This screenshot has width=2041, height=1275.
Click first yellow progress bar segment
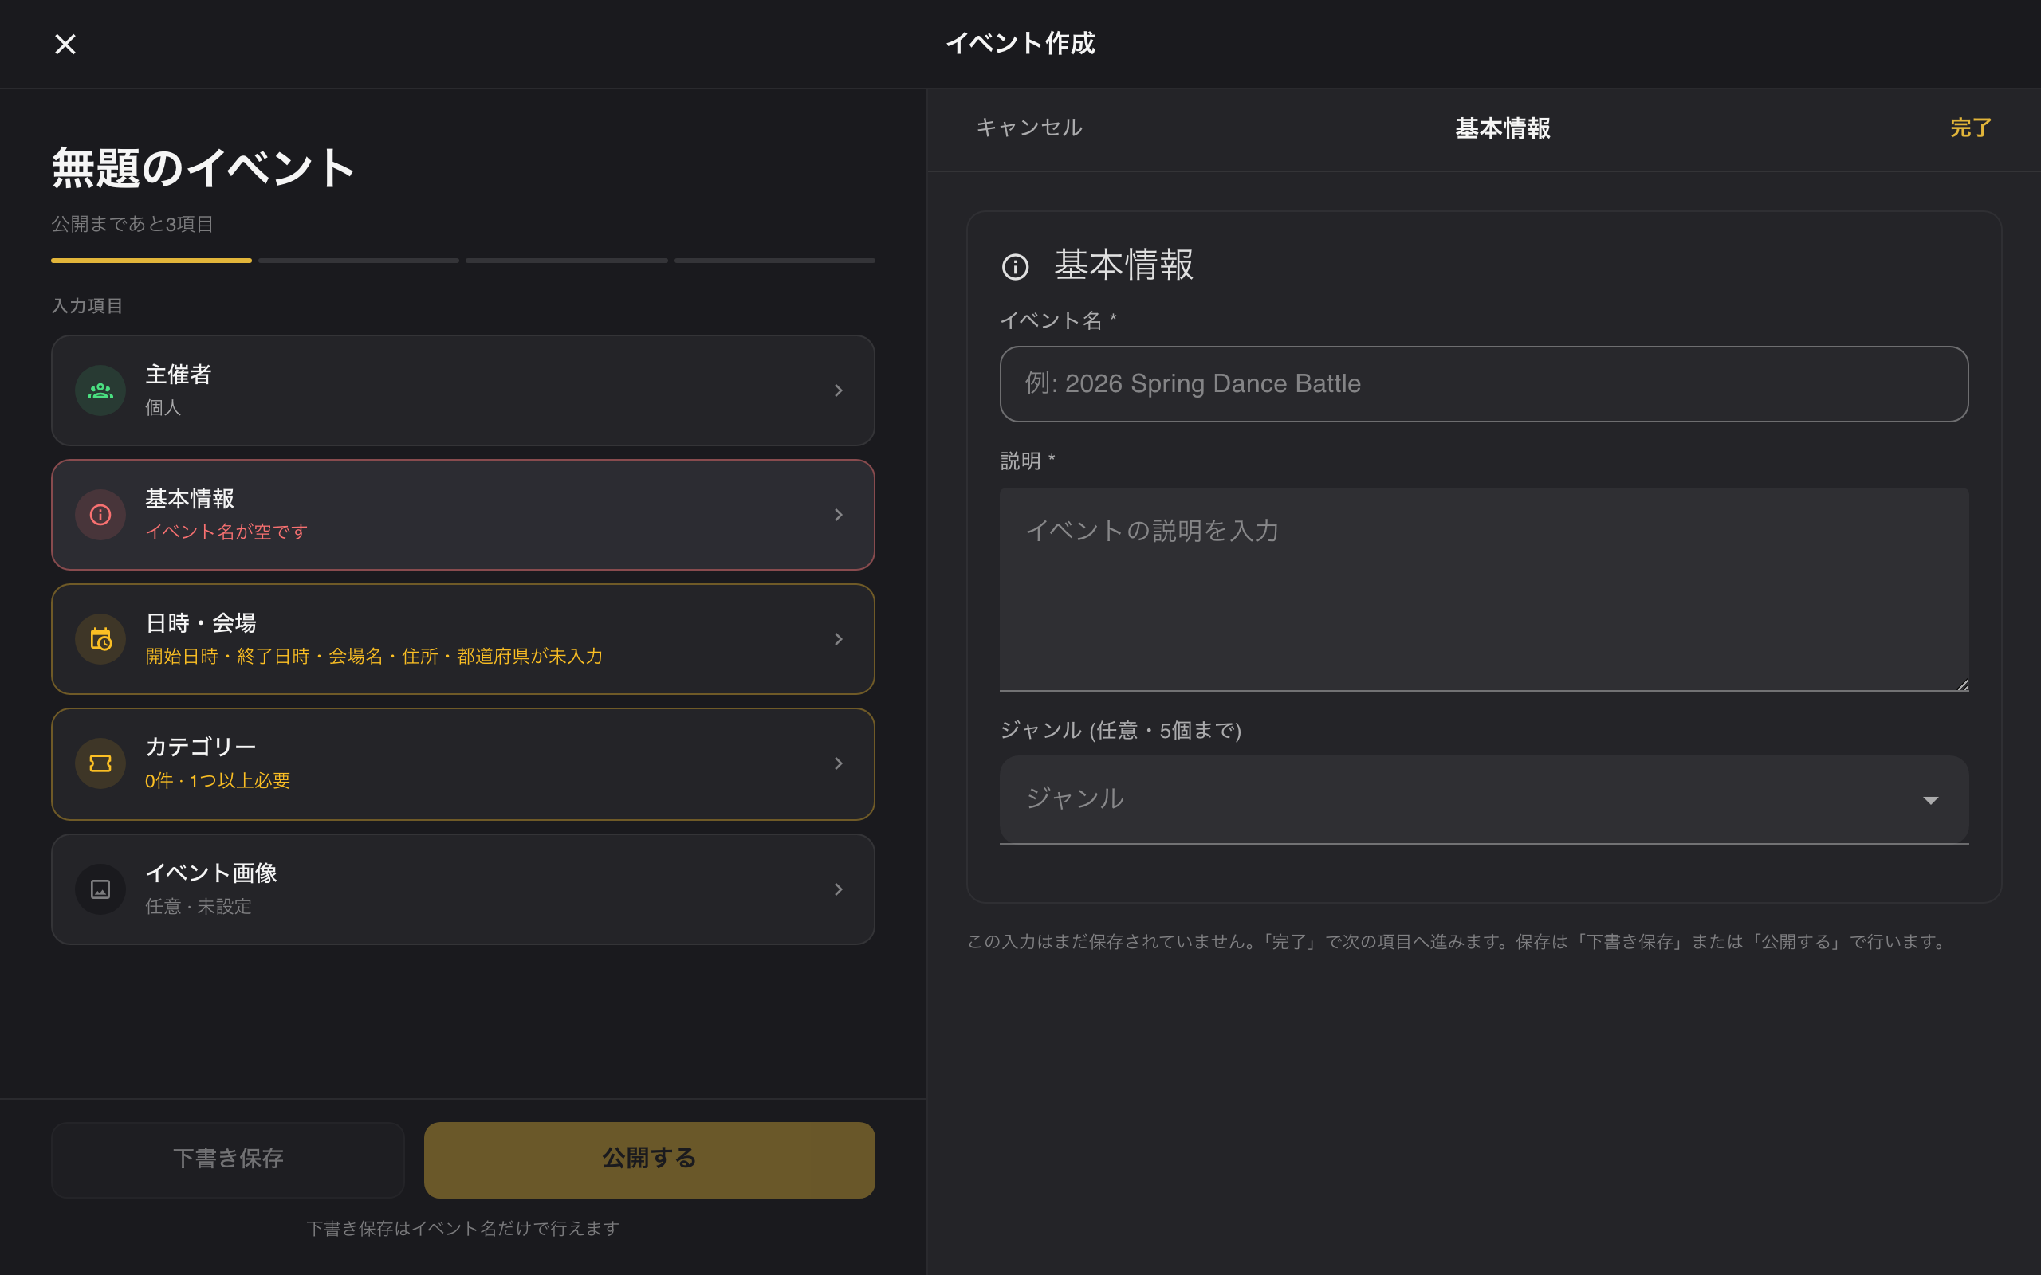151,261
